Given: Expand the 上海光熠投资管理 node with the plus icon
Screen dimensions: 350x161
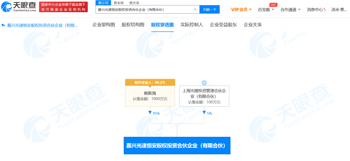Looking at the screenshot, I should (x=204, y=83).
